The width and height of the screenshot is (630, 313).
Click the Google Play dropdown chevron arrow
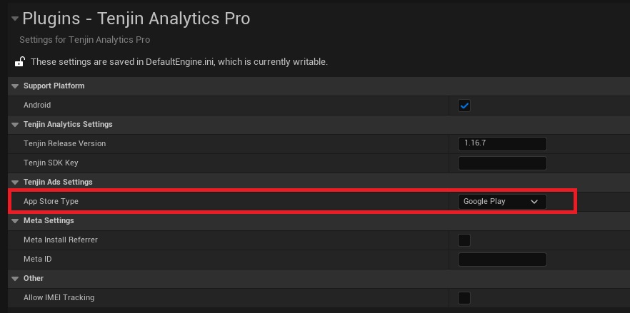pyautogui.click(x=534, y=202)
